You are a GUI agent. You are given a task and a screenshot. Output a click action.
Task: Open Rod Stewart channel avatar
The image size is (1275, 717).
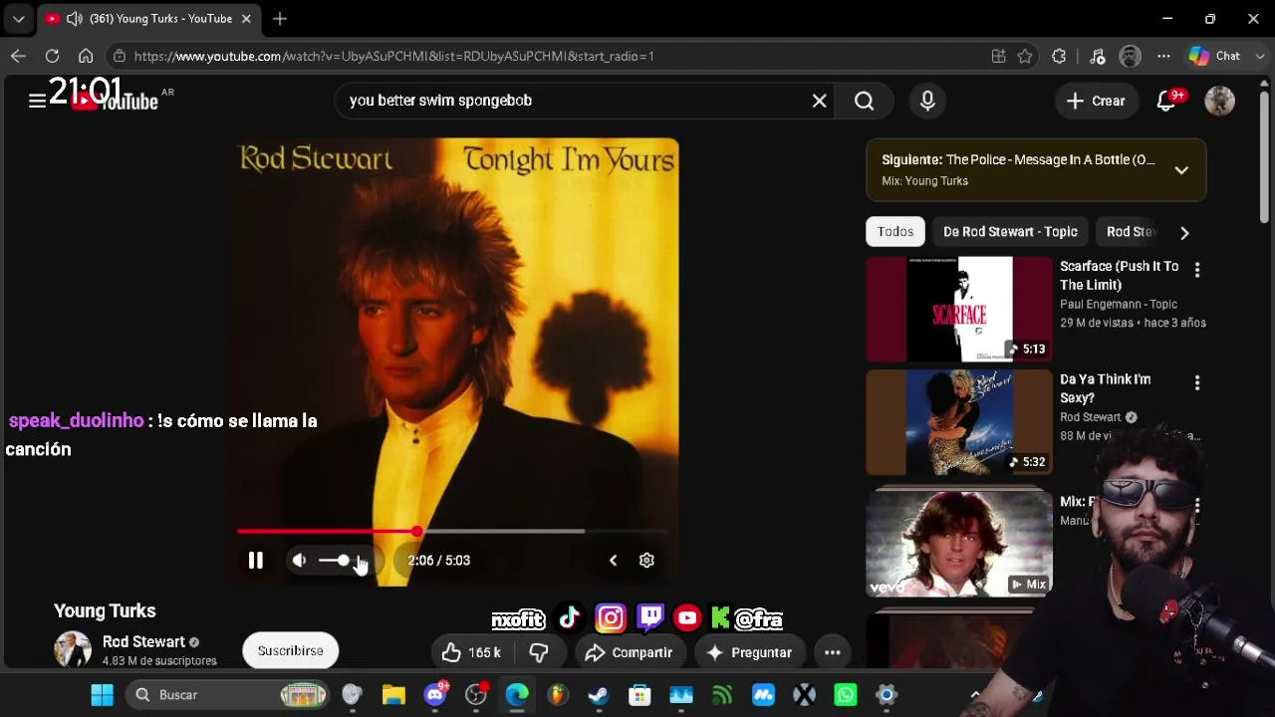click(x=73, y=650)
